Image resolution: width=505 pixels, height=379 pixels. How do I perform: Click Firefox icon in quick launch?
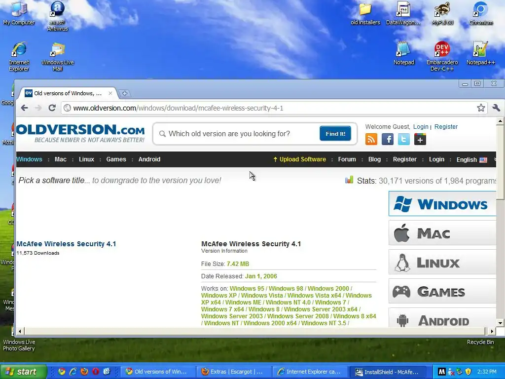click(x=84, y=372)
